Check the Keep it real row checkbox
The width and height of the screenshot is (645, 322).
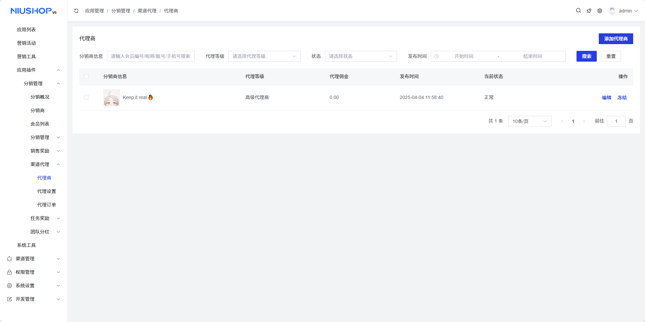tap(86, 97)
